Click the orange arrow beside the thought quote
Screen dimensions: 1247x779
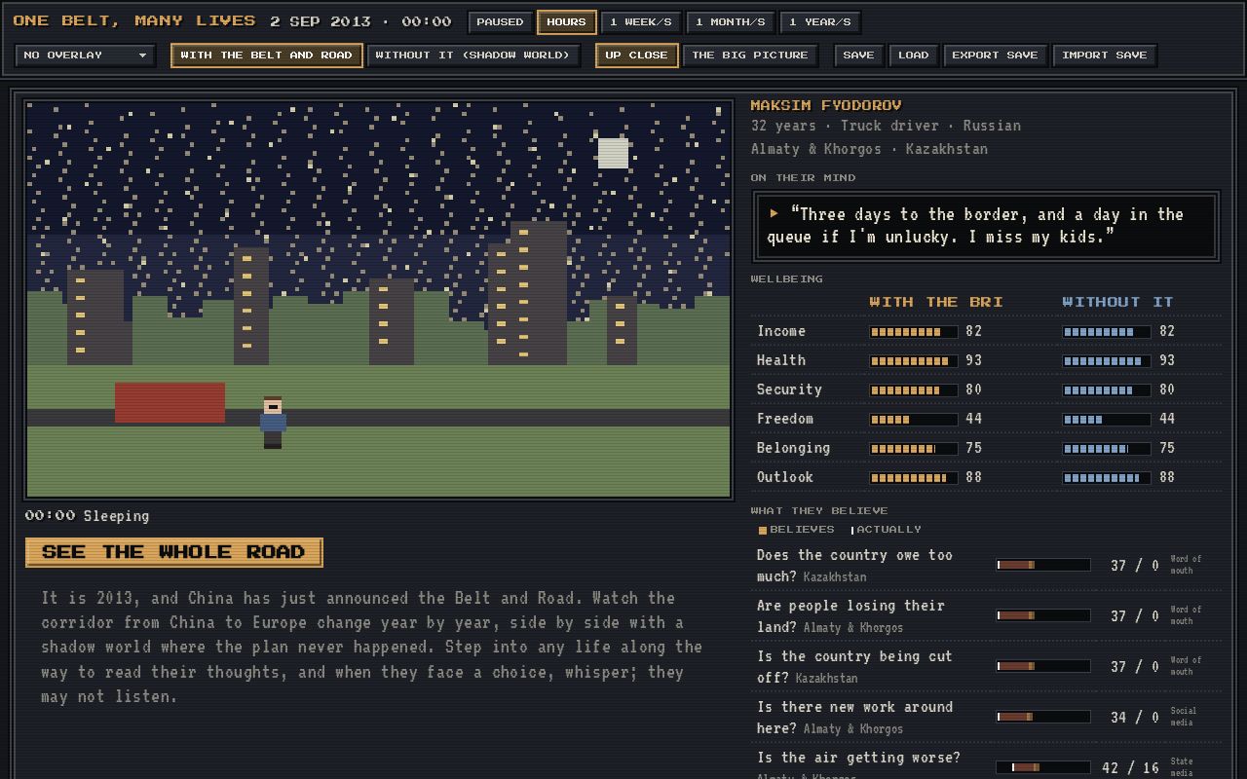(774, 213)
